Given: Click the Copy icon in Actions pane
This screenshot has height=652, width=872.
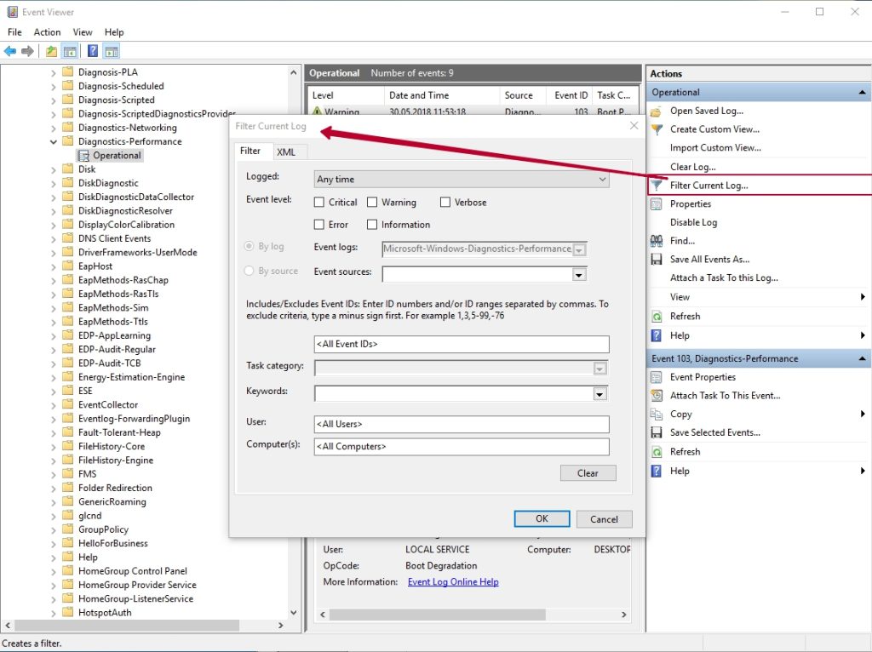Looking at the screenshot, I should click(x=657, y=415).
